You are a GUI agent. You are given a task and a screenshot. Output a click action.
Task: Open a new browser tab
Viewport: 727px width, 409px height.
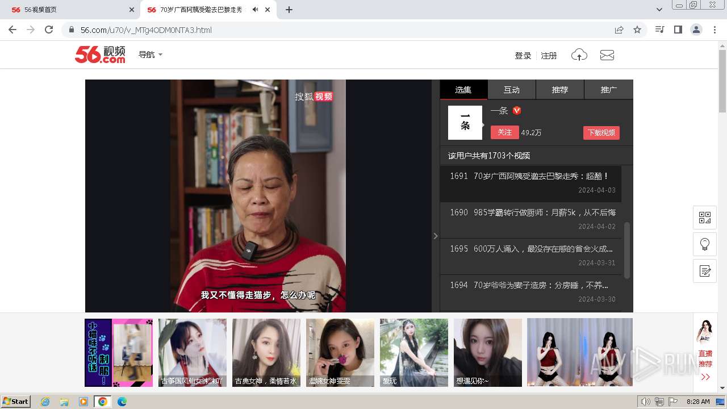coord(289,10)
